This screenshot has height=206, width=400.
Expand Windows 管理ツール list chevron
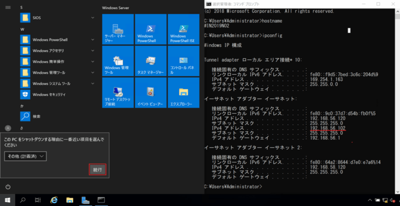point(93,72)
